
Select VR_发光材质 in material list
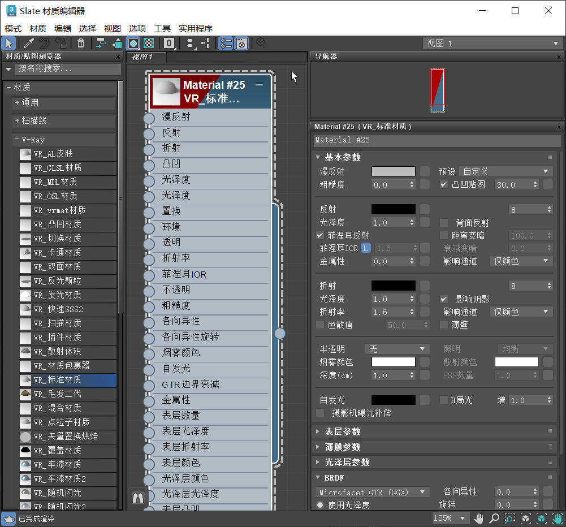(68, 295)
